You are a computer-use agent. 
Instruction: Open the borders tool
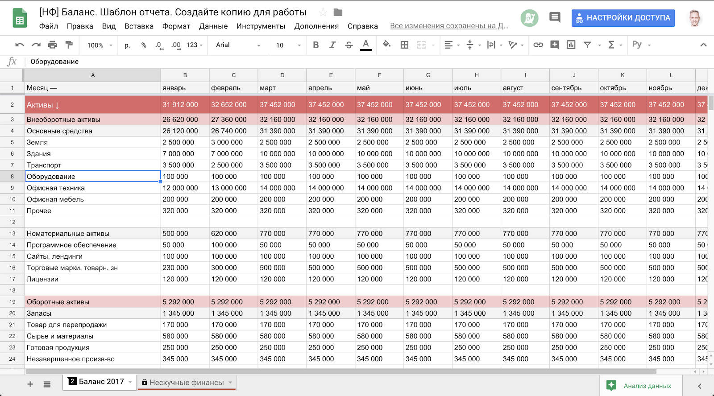point(404,45)
